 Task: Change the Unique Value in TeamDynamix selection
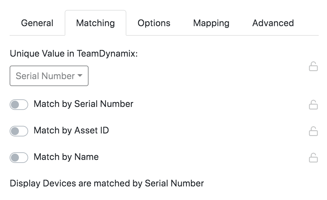click(x=49, y=76)
